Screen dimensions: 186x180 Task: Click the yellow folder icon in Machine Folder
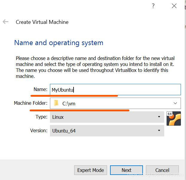pyautogui.click(x=56, y=103)
